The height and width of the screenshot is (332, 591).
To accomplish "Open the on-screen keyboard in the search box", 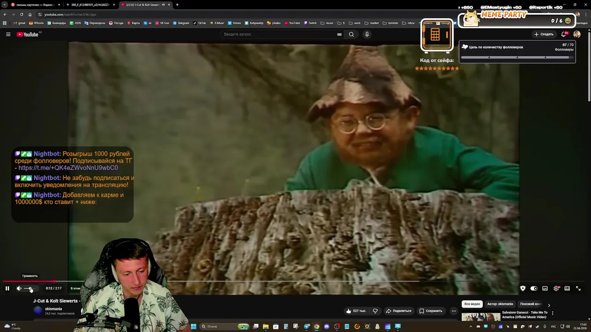I will (339, 34).
